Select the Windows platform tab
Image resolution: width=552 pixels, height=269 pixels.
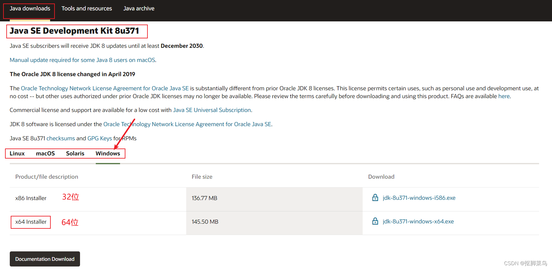click(108, 154)
